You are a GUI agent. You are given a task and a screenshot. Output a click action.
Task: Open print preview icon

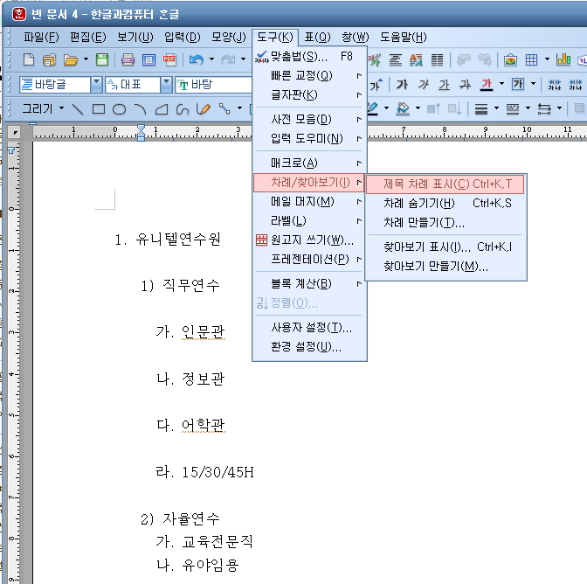(148, 60)
